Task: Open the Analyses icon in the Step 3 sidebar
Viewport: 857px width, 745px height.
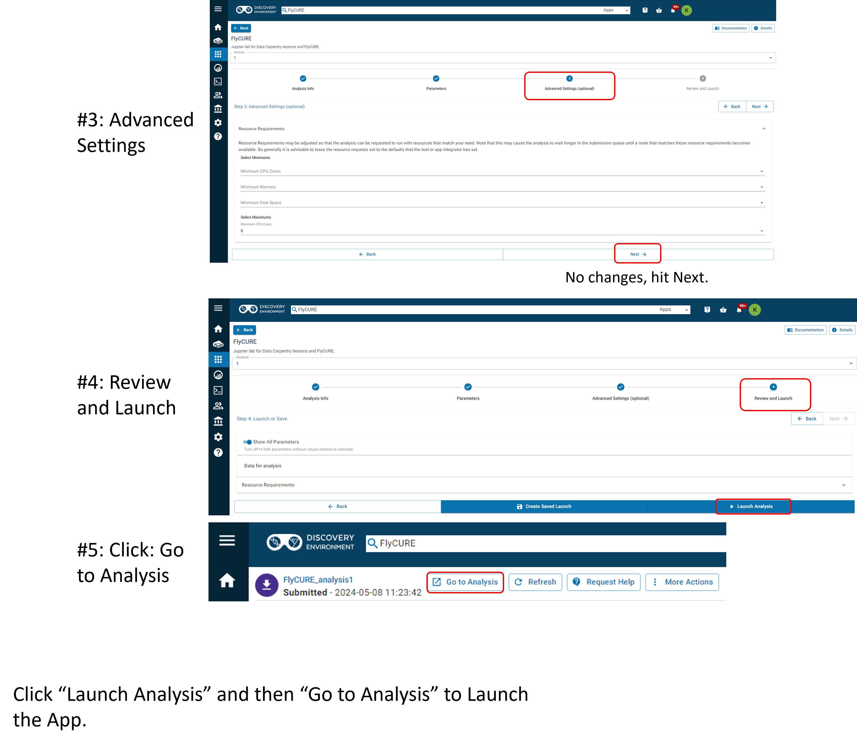Action: coord(218,68)
